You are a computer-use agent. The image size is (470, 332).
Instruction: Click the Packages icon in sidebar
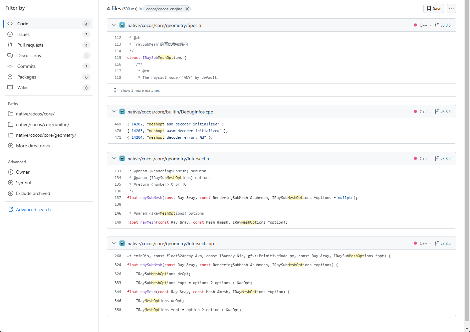click(10, 77)
